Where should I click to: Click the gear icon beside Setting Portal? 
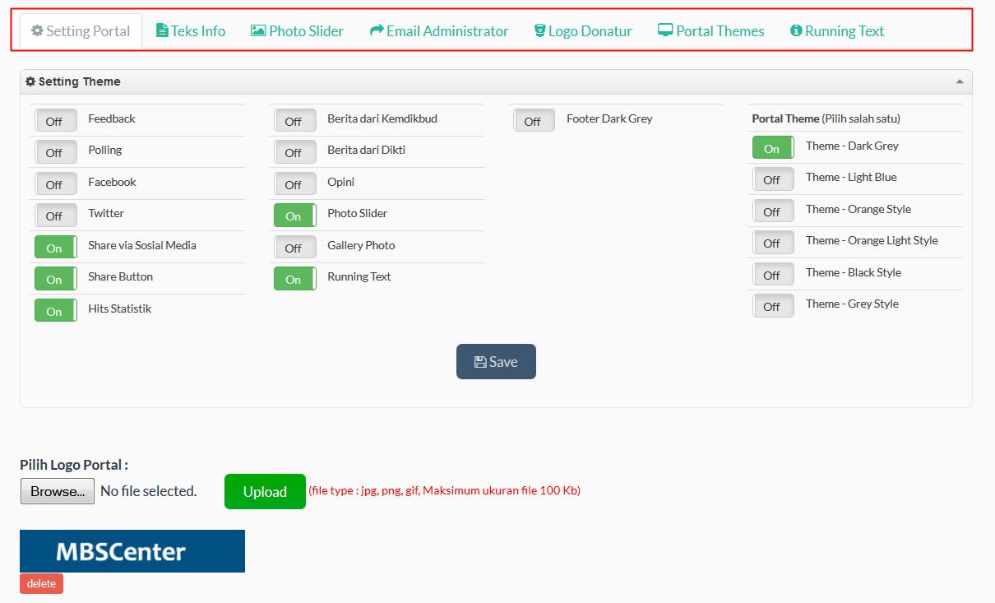coord(37,30)
